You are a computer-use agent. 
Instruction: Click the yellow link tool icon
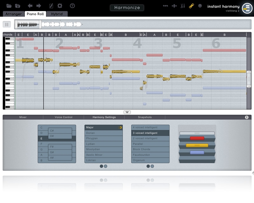click(191, 6)
